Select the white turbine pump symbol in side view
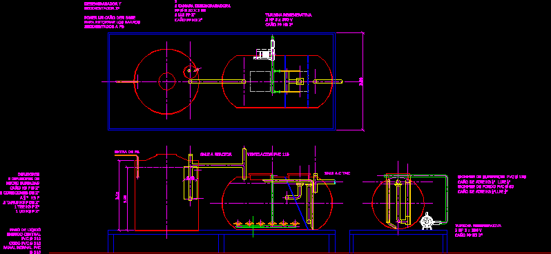 click(x=427, y=222)
